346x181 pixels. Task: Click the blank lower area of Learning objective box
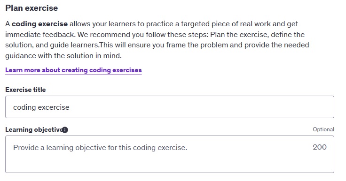pos(170,163)
